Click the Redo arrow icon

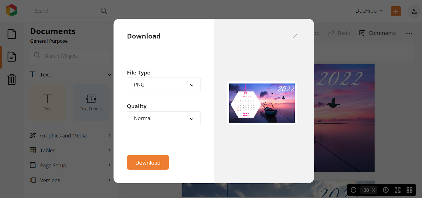331,33
